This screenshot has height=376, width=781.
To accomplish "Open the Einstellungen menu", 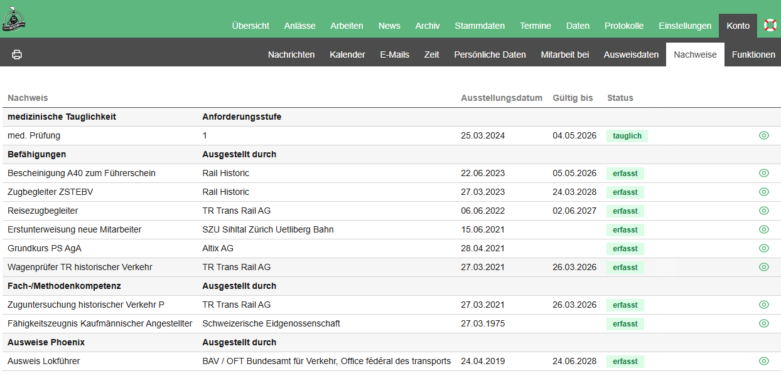I will 684,26.
